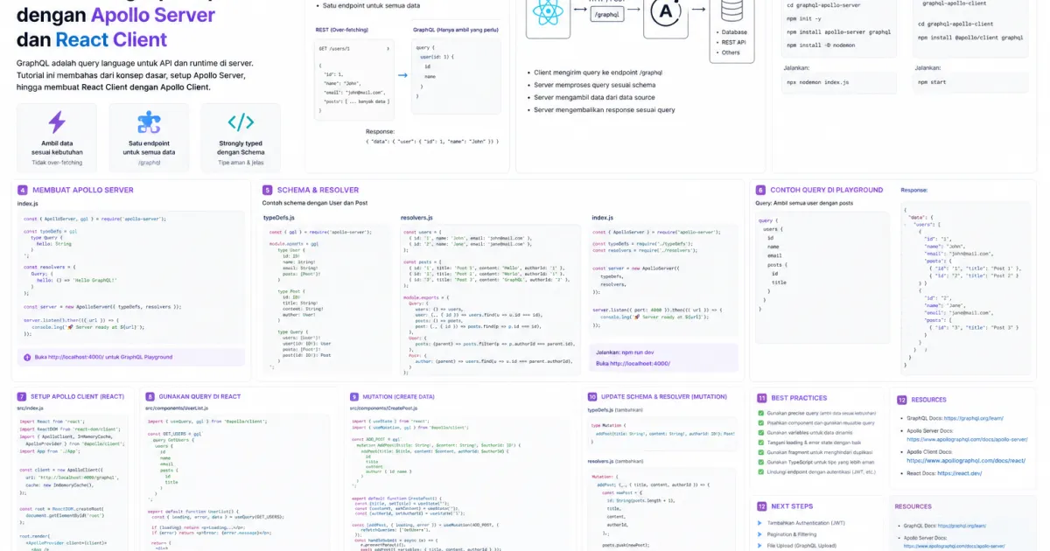Click section number 5 badge, Schema & Resolver
The image size is (1050, 551).
coord(267,190)
